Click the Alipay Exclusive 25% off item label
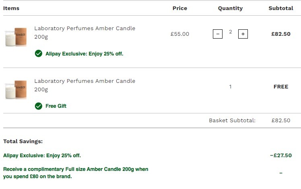301x189 pixels. click(x=84, y=54)
